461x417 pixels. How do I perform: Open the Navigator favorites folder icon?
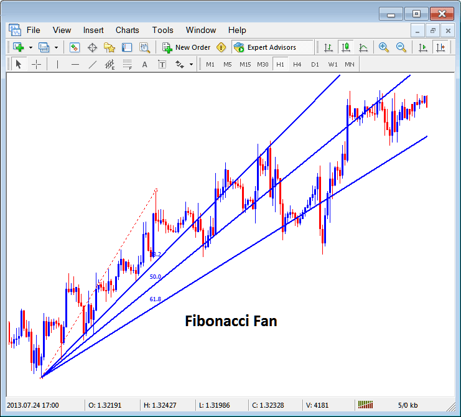[109, 47]
